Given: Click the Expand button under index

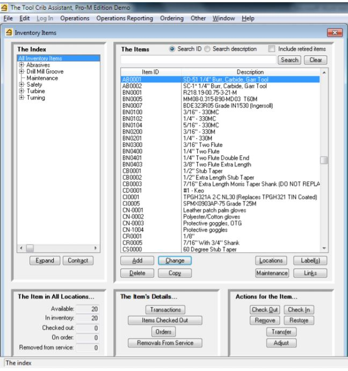Looking at the screenshot, I should (x=45, y=260).
